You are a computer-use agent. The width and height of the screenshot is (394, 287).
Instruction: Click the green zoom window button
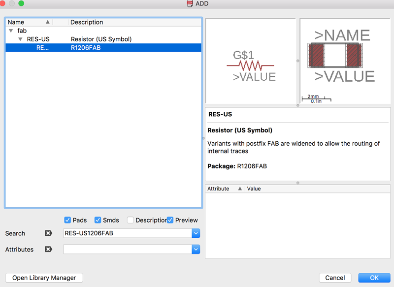[x=21, y=3]
